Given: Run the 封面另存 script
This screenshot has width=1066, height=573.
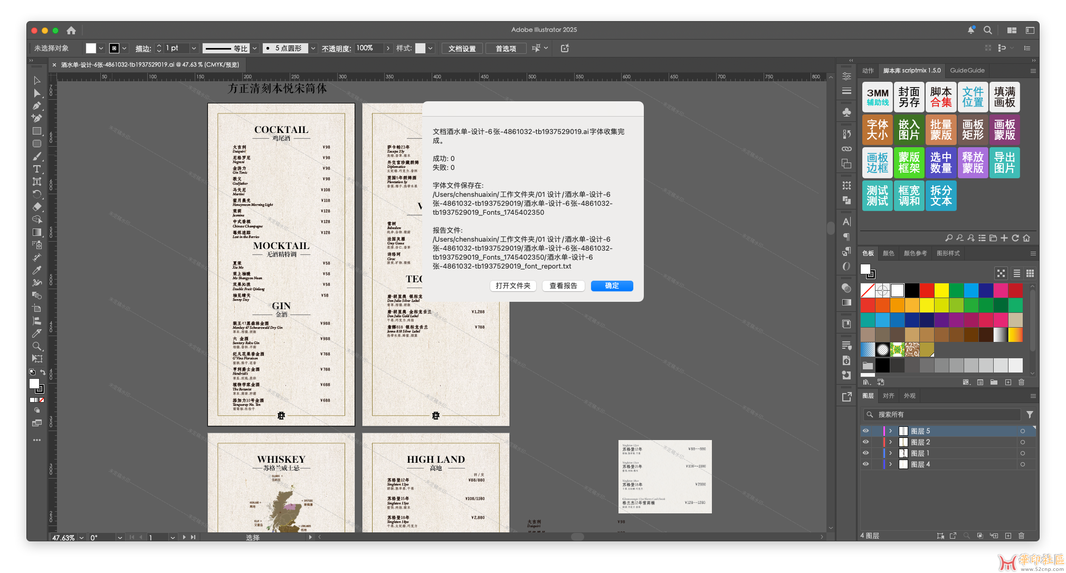Looking at the screenshot, I should 909,97.
